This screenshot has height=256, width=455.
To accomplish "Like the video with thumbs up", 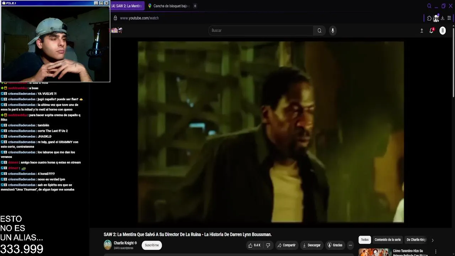I will 254,245.
